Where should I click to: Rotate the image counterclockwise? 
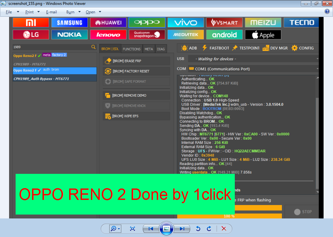(x=198, y=229)
